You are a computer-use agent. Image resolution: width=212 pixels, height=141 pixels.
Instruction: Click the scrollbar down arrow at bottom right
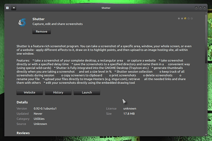[x=206, y=134]
